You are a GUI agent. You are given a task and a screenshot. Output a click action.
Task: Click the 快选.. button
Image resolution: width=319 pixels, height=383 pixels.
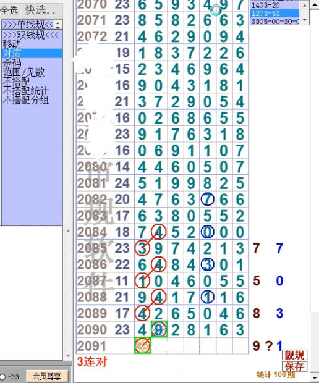coord(40,11)
